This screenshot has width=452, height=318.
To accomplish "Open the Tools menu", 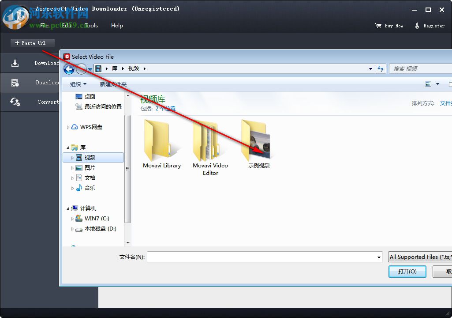I will [x=91, y=26].
